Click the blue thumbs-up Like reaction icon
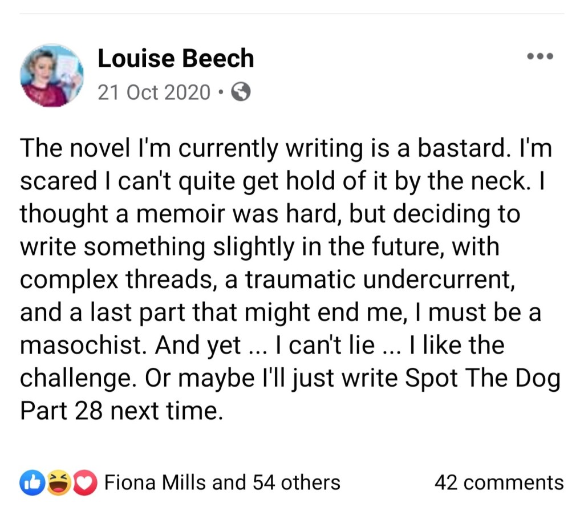Viewport: 584px width, 515px height. pos(30,483)
